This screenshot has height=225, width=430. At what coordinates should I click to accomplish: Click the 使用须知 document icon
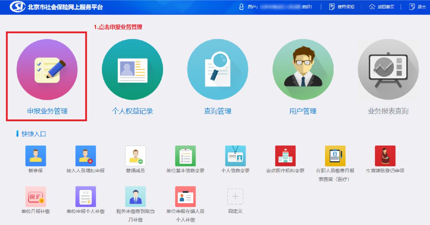click(x=332, y=7)
